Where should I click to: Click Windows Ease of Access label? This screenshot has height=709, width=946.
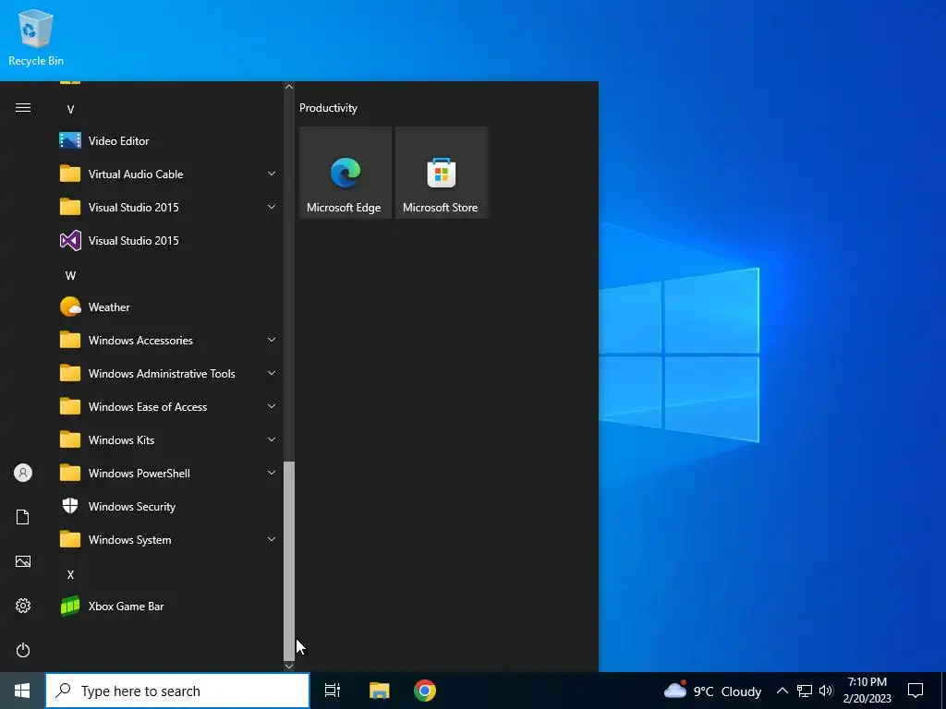(148, 407)
